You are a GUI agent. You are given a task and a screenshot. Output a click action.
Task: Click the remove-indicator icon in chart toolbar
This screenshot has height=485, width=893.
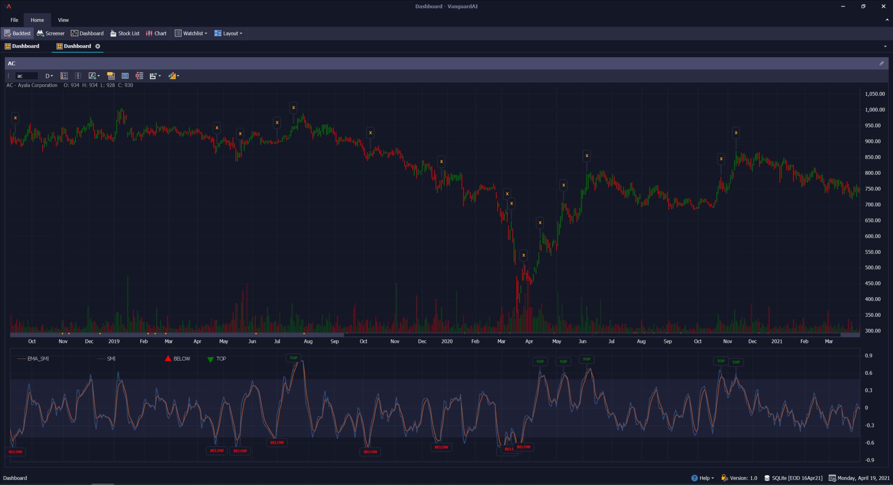[140, 75]
